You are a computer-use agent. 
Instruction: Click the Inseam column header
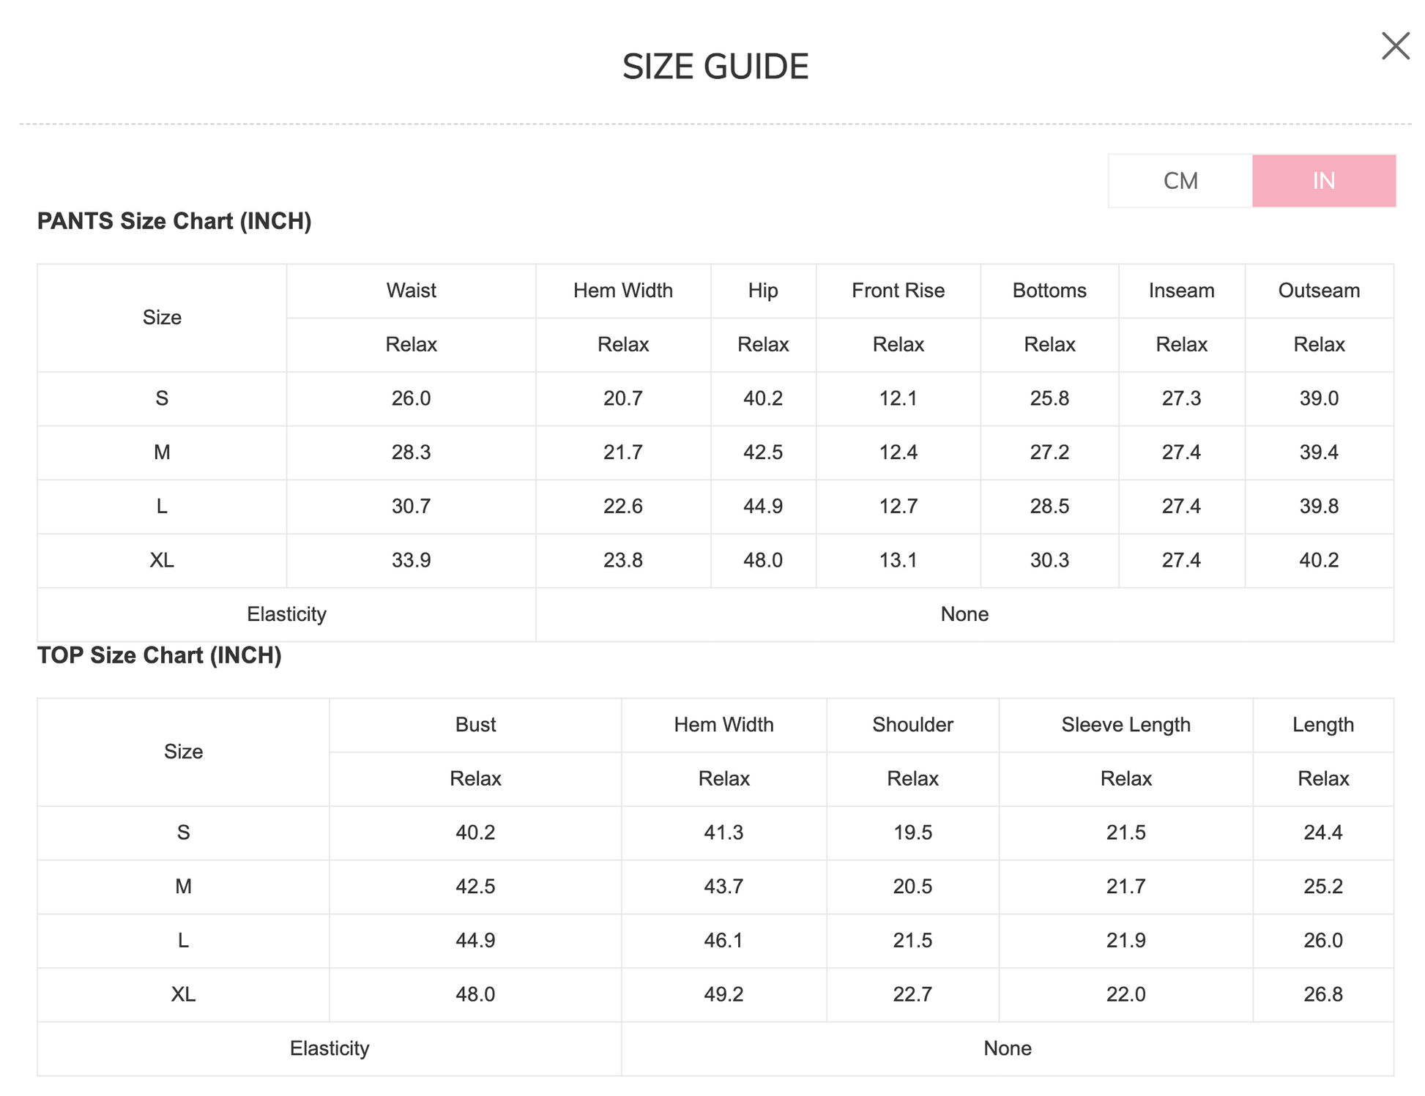[x=1181, y=291]
